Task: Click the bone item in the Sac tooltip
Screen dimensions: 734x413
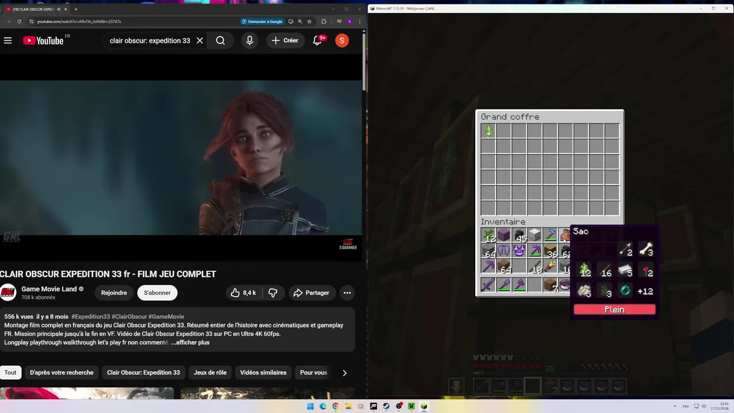Action: pyautogui.click(x=646, y=250)
